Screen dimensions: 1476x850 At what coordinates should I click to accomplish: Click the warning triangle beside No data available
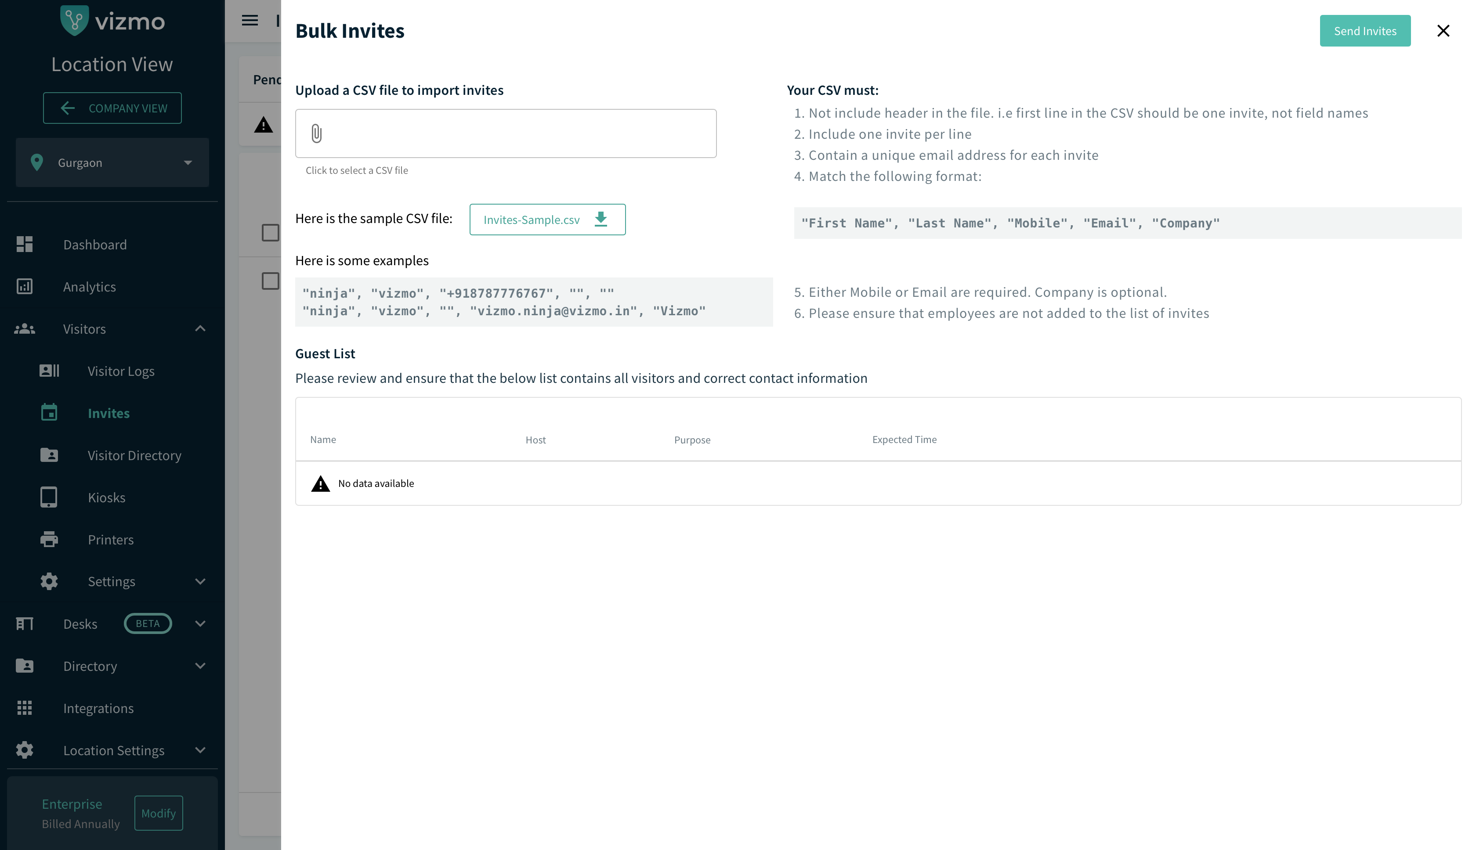(321, 483)
